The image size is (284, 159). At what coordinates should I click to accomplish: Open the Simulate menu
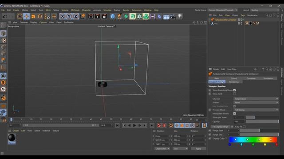pyautogui.click(x=107, y=10)
